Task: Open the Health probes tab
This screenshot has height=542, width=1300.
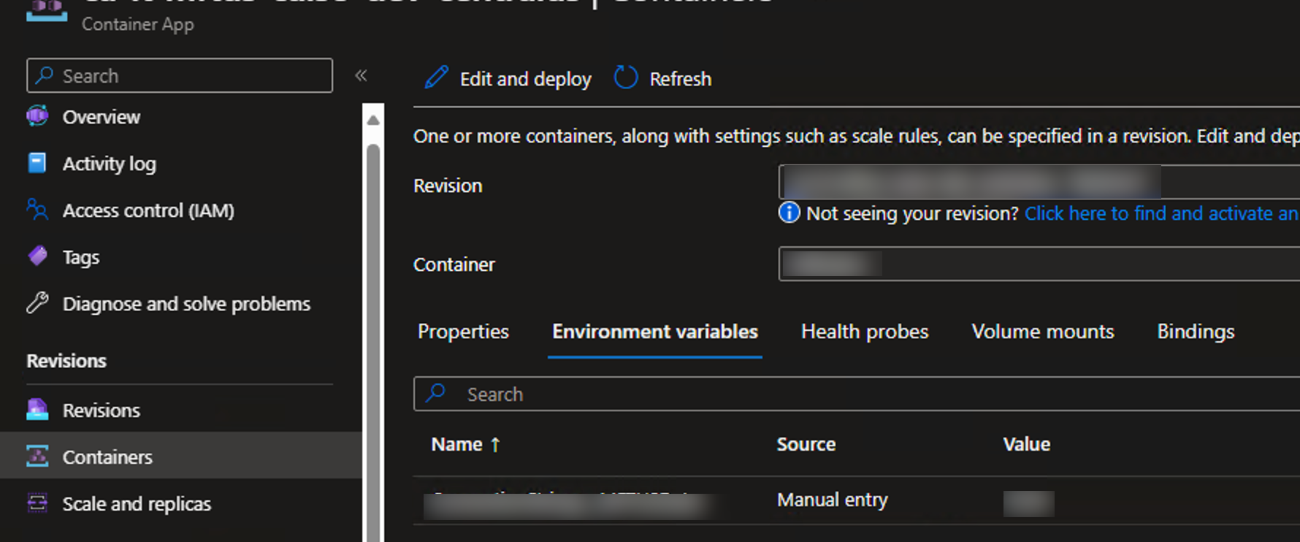Action: [x=865, y=332]
